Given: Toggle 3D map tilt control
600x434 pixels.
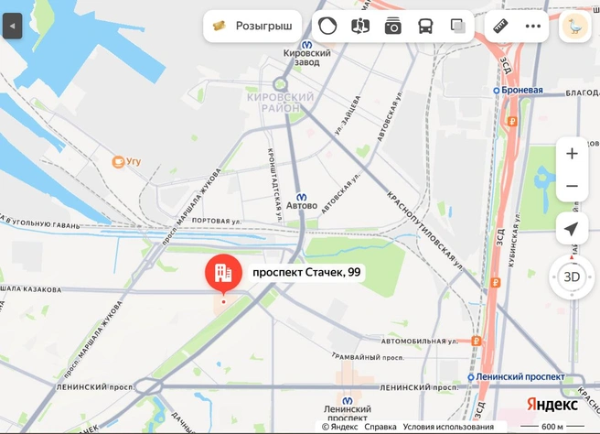Looking at the screenshot, I should coord(572,277).
